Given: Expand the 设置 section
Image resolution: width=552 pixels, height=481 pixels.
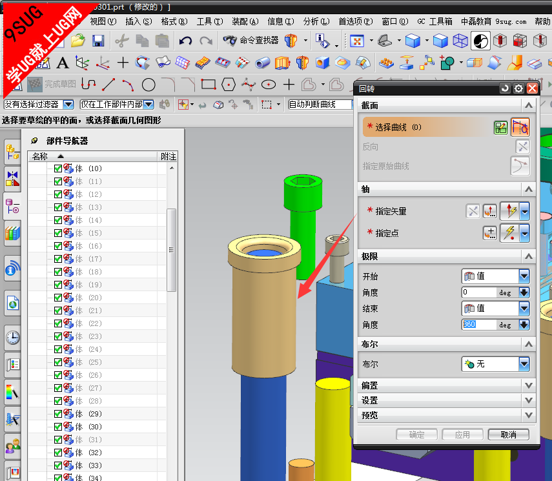Looking at the screenshot, I should tap(528, 400).
